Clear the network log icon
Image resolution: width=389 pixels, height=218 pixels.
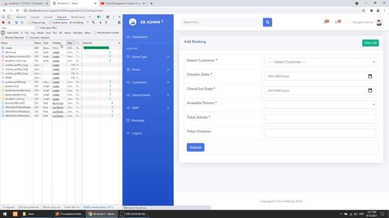(x=9, y=22)
